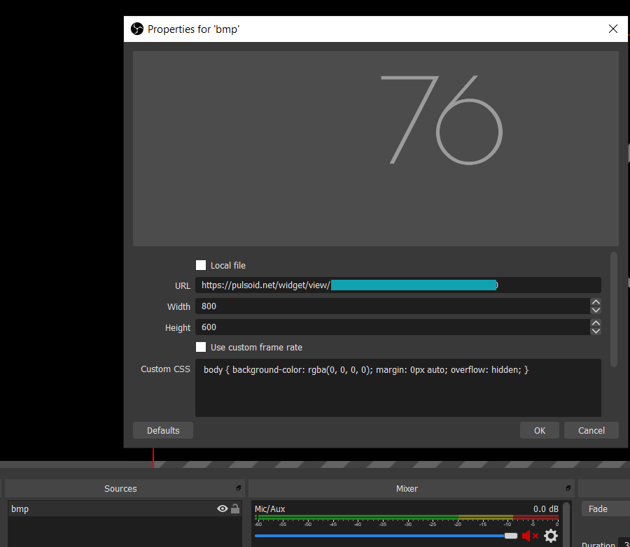This screenshot has width=630, height=547.
Task: Increase the Width value with up arrow
Action: [x=596, y=302]
